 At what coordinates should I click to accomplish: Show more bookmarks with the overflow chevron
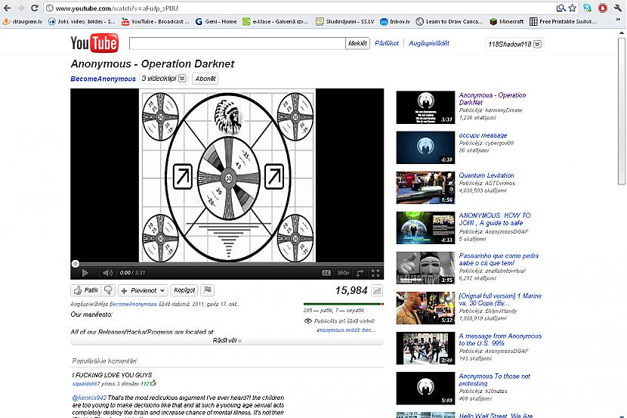click(x=618, y=20)
